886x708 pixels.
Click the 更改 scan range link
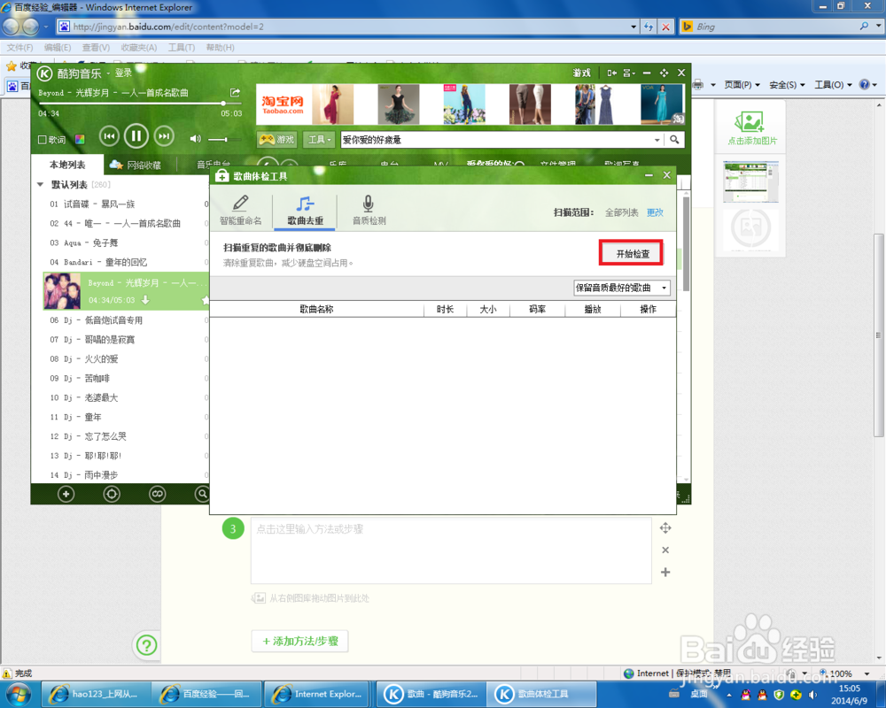pyautogui.click(x=655, y=212)
